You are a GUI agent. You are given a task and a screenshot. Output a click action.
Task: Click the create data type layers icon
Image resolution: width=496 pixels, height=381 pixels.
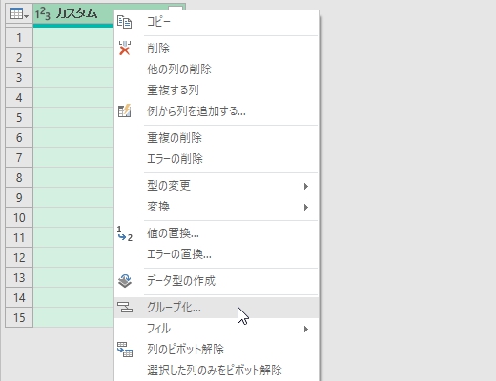[125, 281]
